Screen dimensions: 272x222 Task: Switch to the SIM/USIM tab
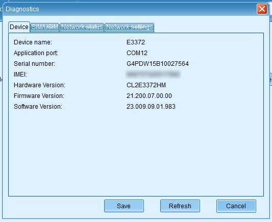(x=45, y=27)
